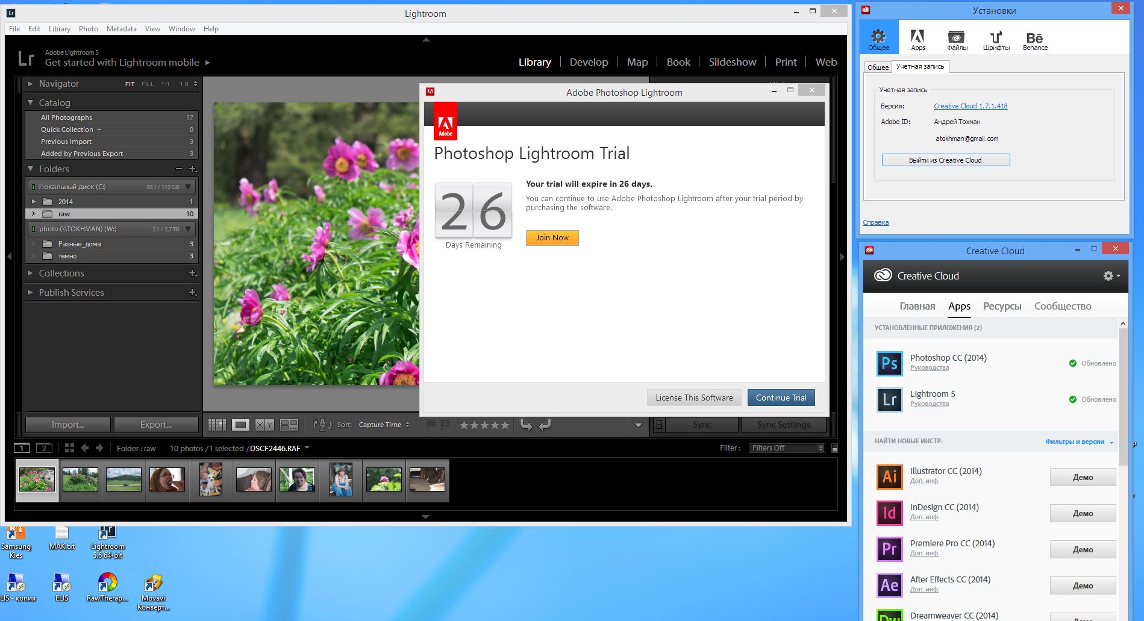This screenshot has height=621, width=1144.
Task: Open the Шрифты (fonts) preferences section
Action: (996, 40)
